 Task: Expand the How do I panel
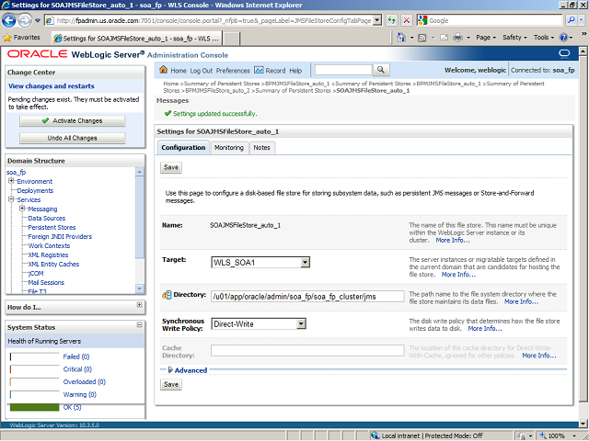(139, 306)
